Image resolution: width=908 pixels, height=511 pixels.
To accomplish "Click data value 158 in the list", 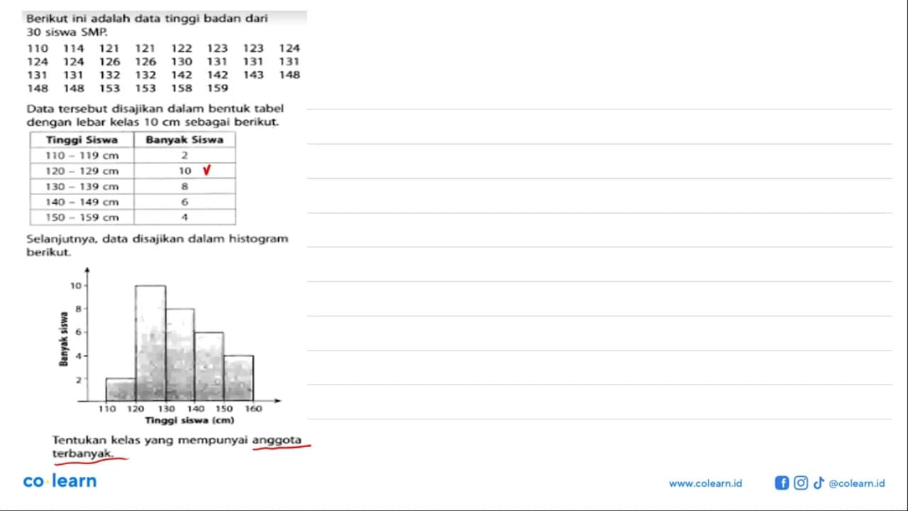I will click(x=182, y=89).
